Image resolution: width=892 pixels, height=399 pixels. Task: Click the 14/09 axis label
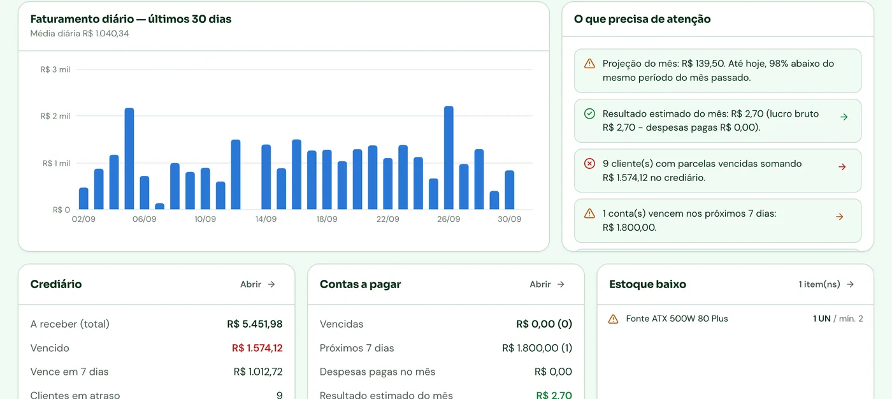click(x=266, y=219)
